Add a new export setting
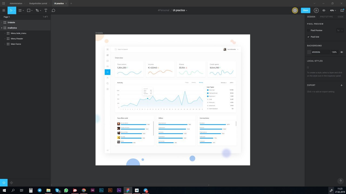Viewport: 346px width, 194px height. click(341, 85)
